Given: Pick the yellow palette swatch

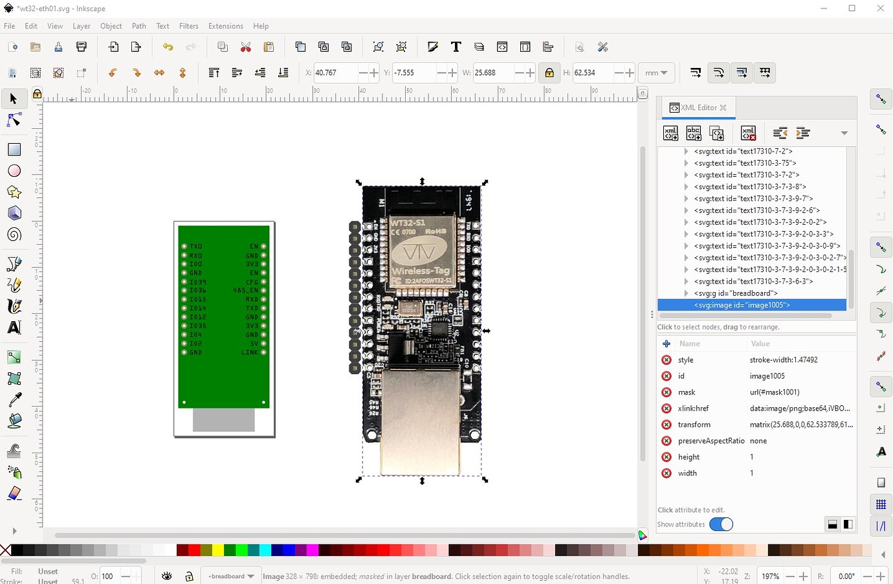Looking at the screenshot, I should (219, 550).
